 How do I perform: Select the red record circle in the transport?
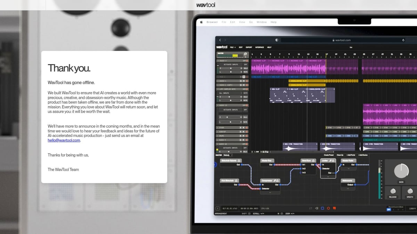(328, 208)
